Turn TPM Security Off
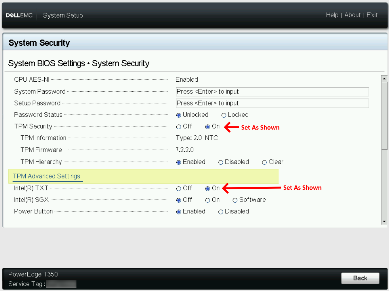Screen dimensions: 389x291 point(179,127)
